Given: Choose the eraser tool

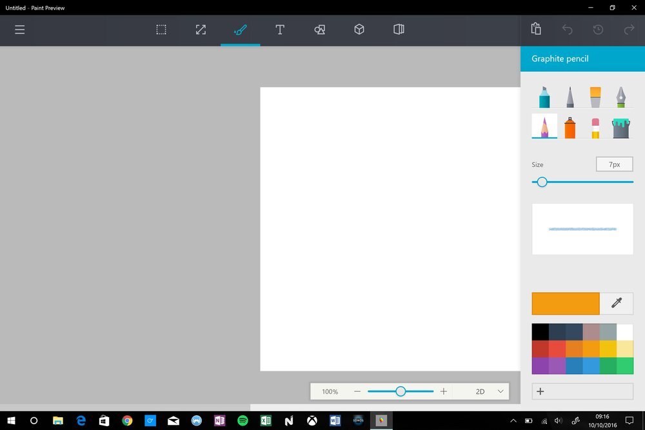Looking at the screenshot, I should 595,127.
